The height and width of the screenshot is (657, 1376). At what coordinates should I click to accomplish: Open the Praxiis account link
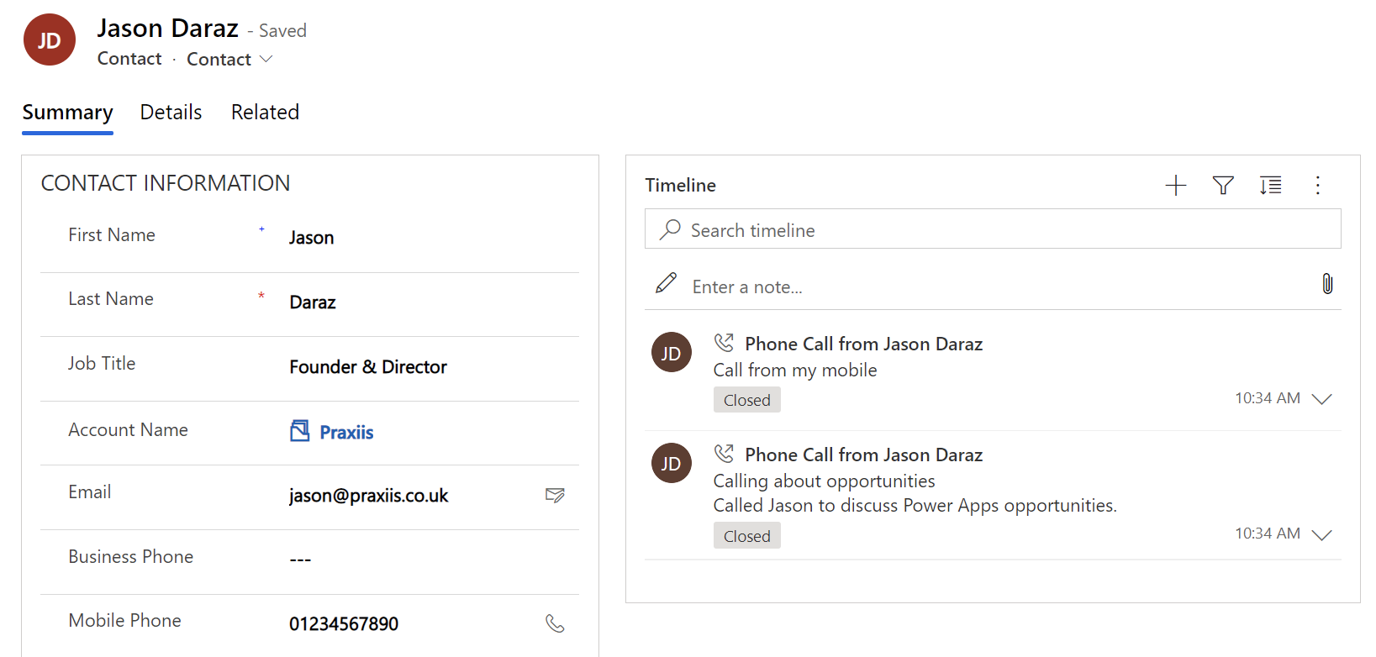click(x=346, y=432)
